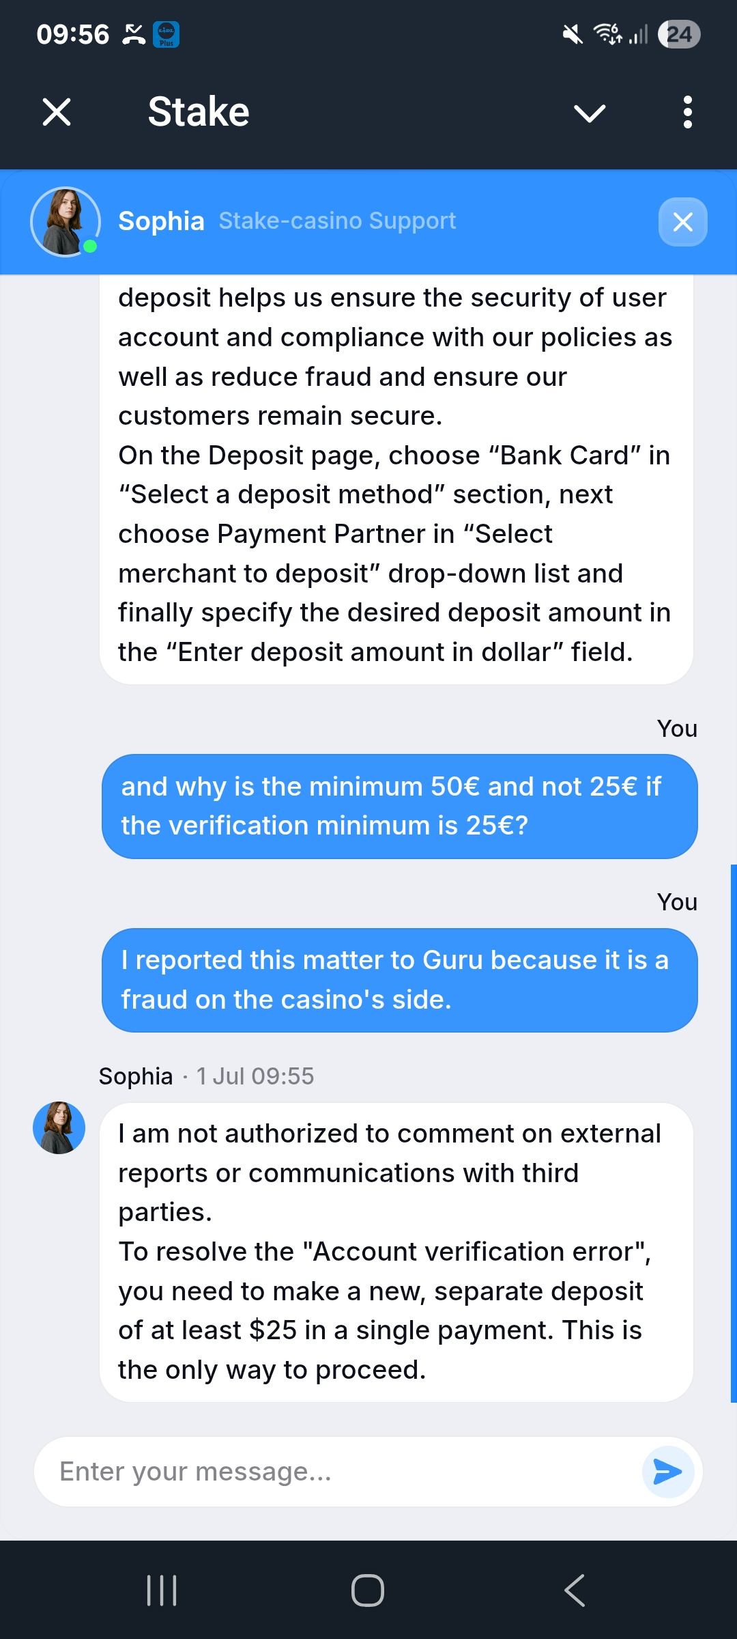Tap the Android home navigation button
Screen dimensions: 737x1639
(x=368, y=1591)
